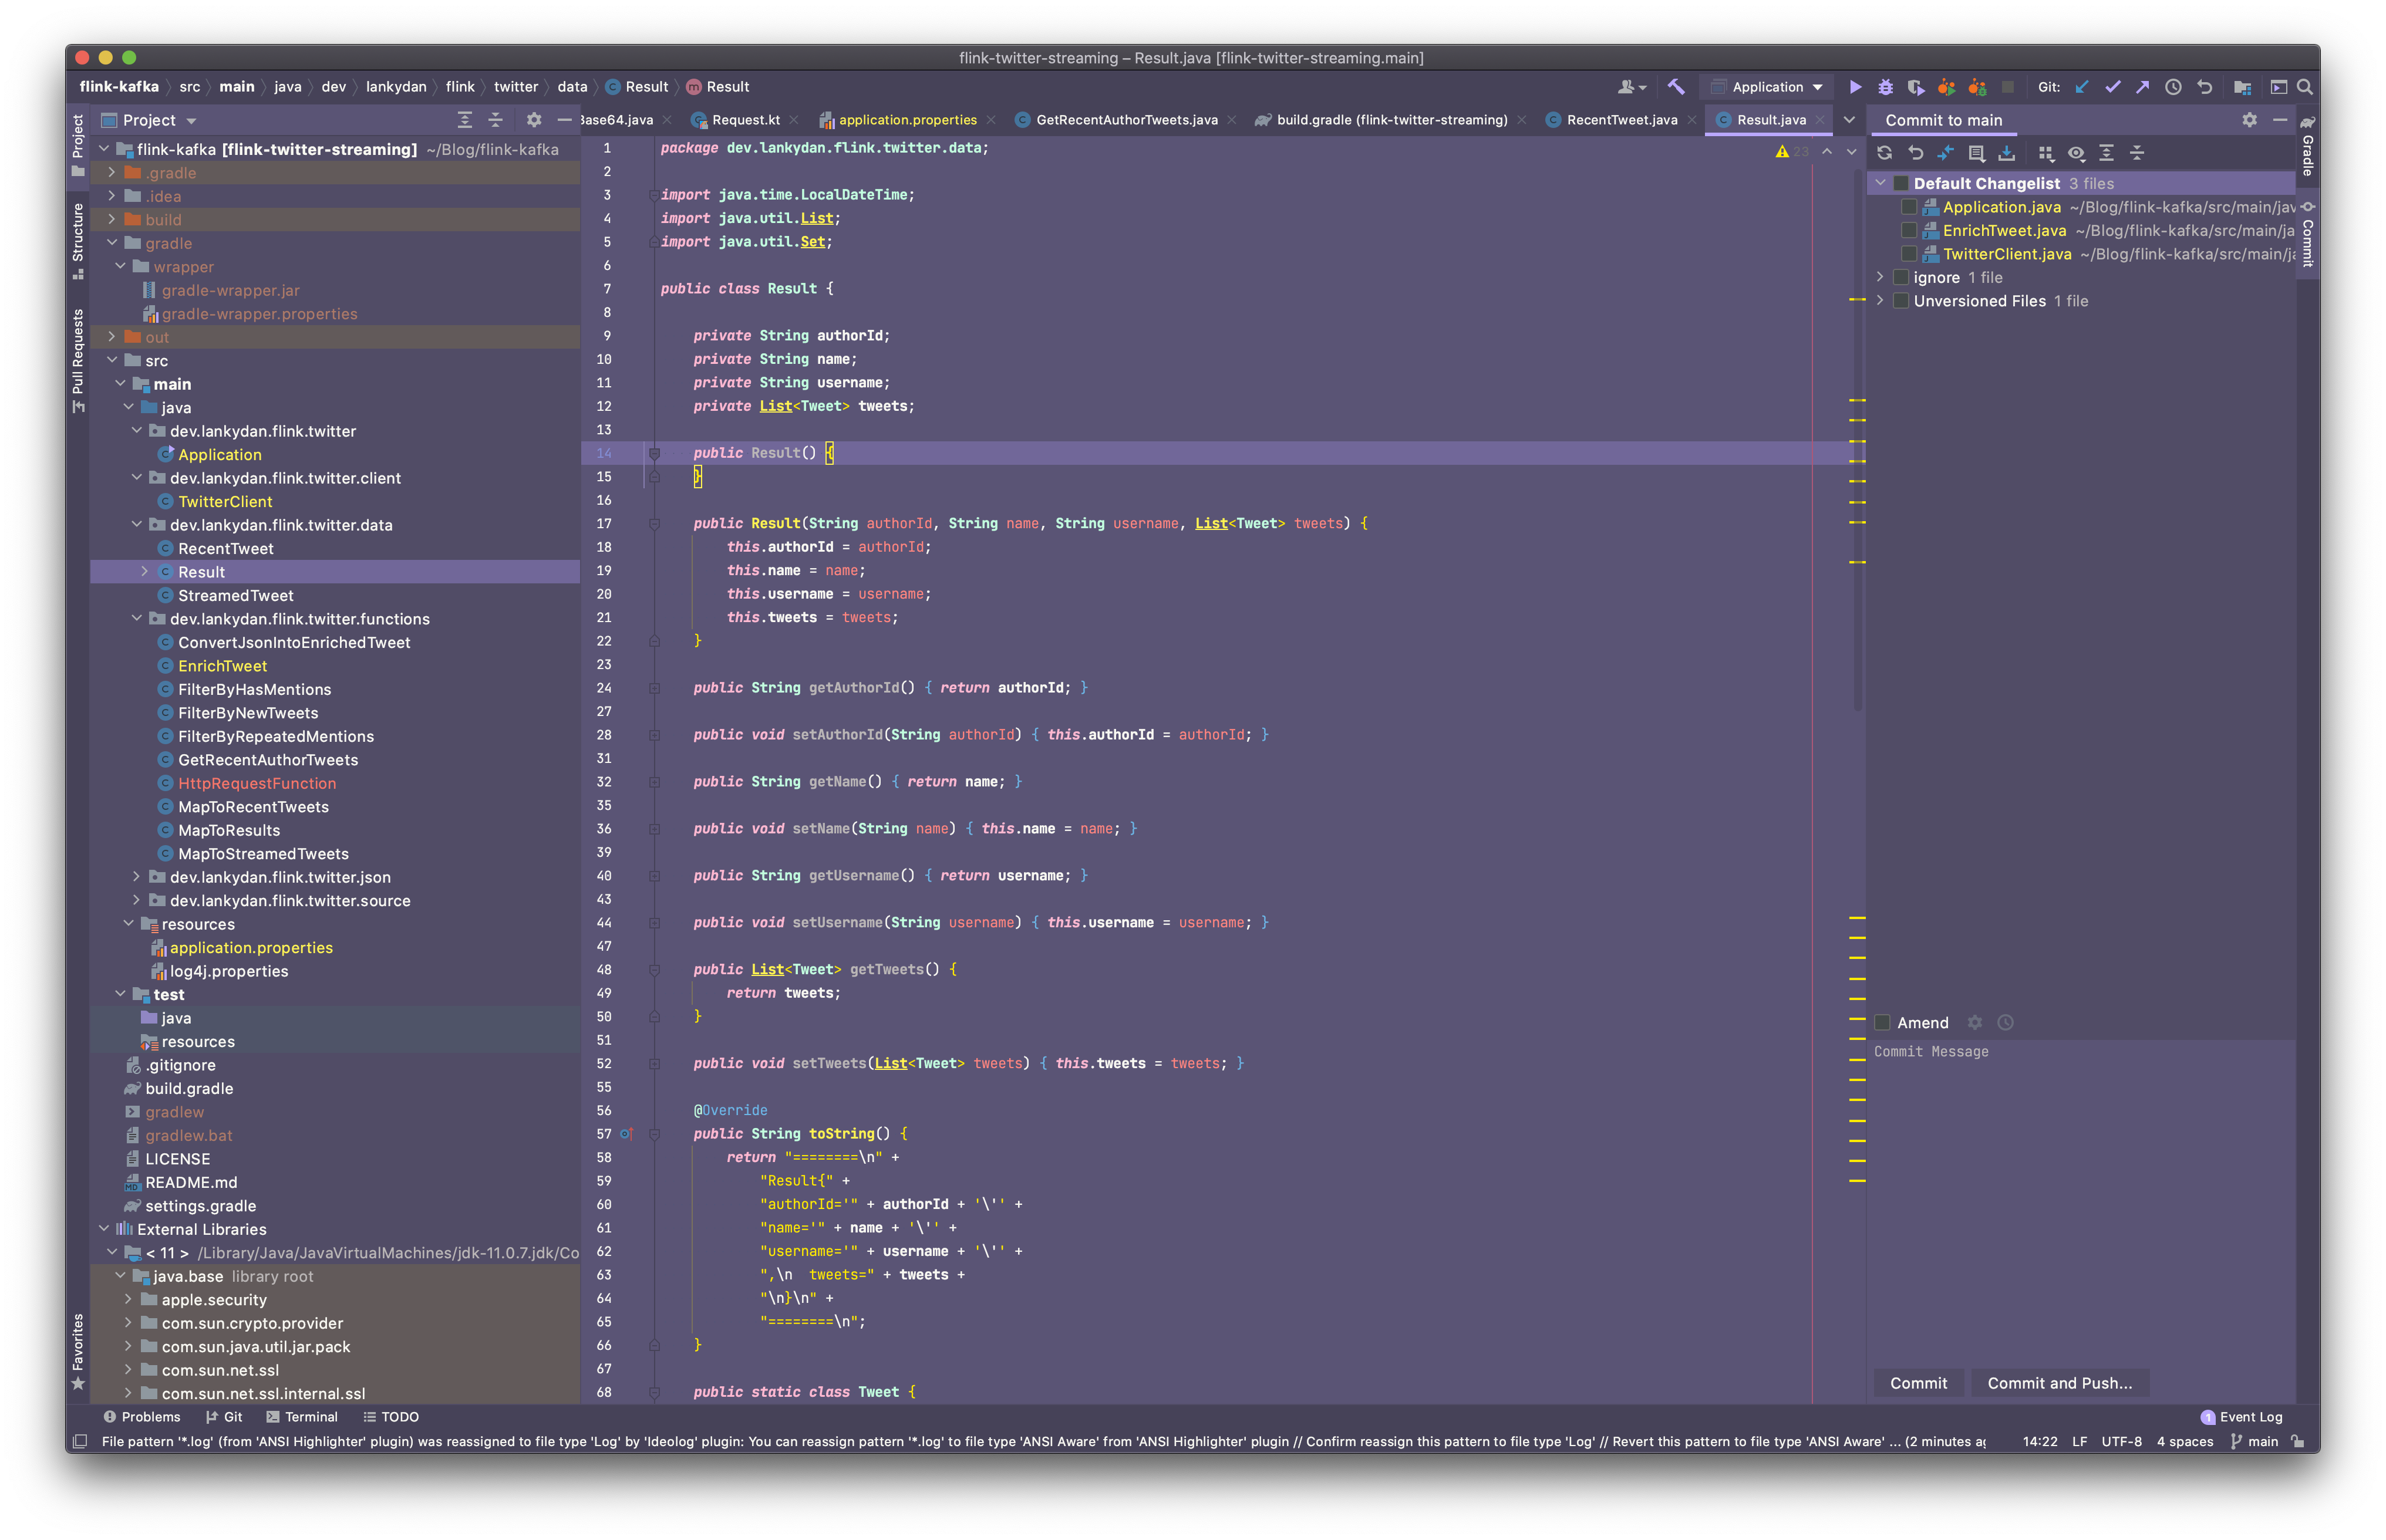Open the Terminal tool window tab
Image resolution: width=2386 pixels, height=1540 pixels.
(x=301, y=1417)
